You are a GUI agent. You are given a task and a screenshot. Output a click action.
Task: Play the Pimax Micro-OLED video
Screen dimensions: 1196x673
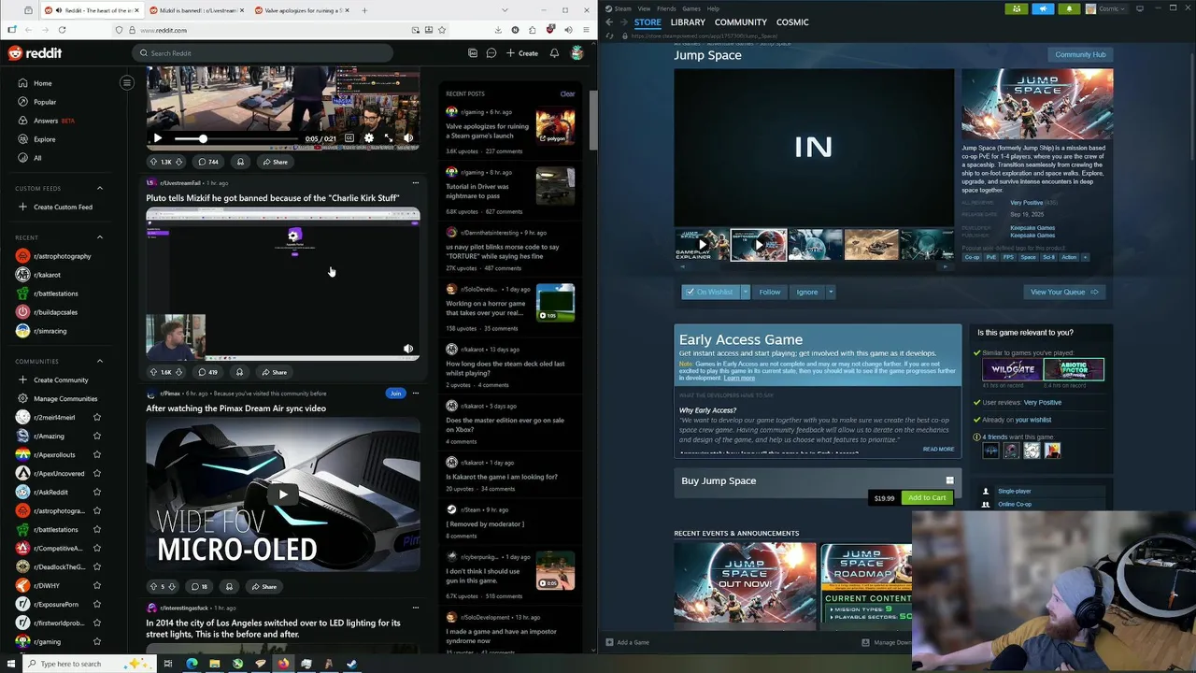pyautogui.click(x=282, y=494)
